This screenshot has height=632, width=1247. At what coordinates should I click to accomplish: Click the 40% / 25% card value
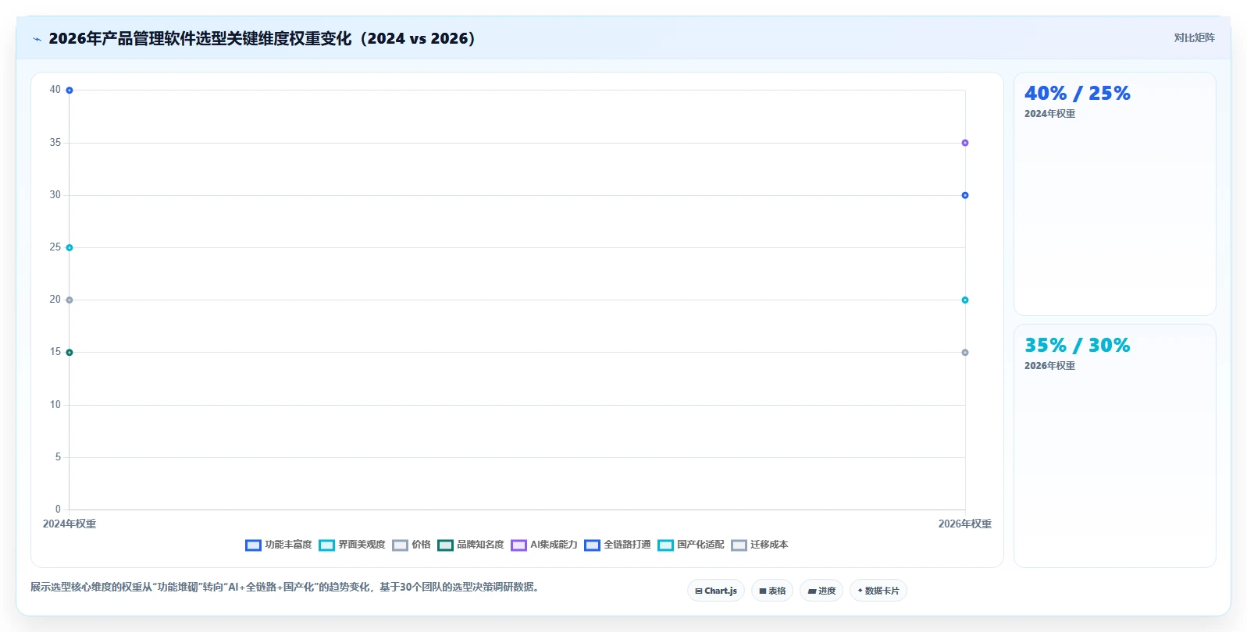coord(1078,94)
